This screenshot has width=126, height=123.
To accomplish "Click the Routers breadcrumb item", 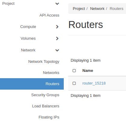I will click(x=116, y=9).
